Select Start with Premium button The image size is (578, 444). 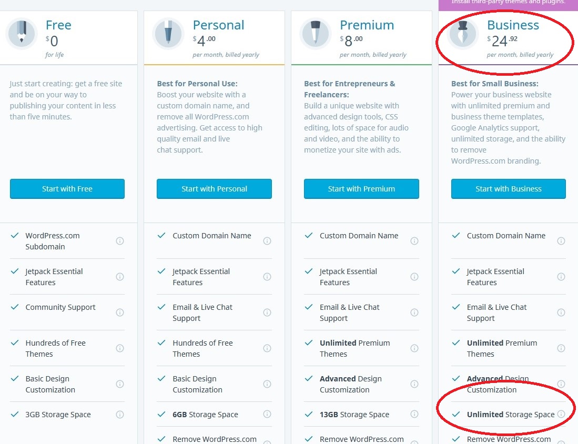coord(361,189)
